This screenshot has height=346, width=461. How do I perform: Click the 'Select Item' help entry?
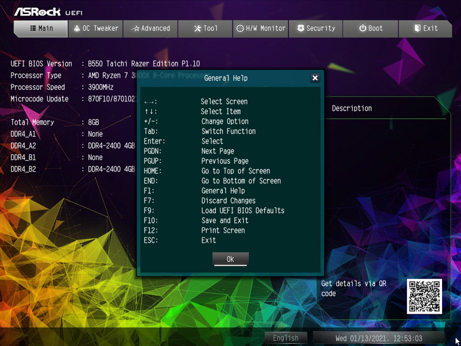click(221, 111)
